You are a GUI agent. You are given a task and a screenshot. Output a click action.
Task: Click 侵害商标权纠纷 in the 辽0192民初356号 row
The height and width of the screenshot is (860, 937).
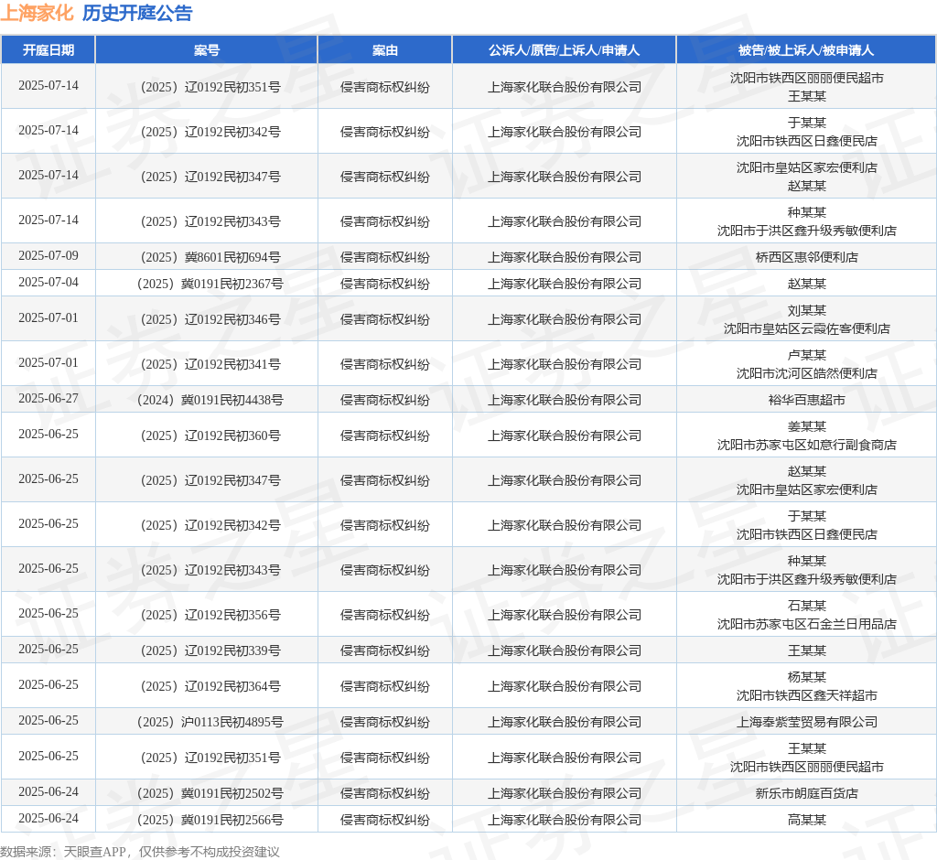click(385, 615)
